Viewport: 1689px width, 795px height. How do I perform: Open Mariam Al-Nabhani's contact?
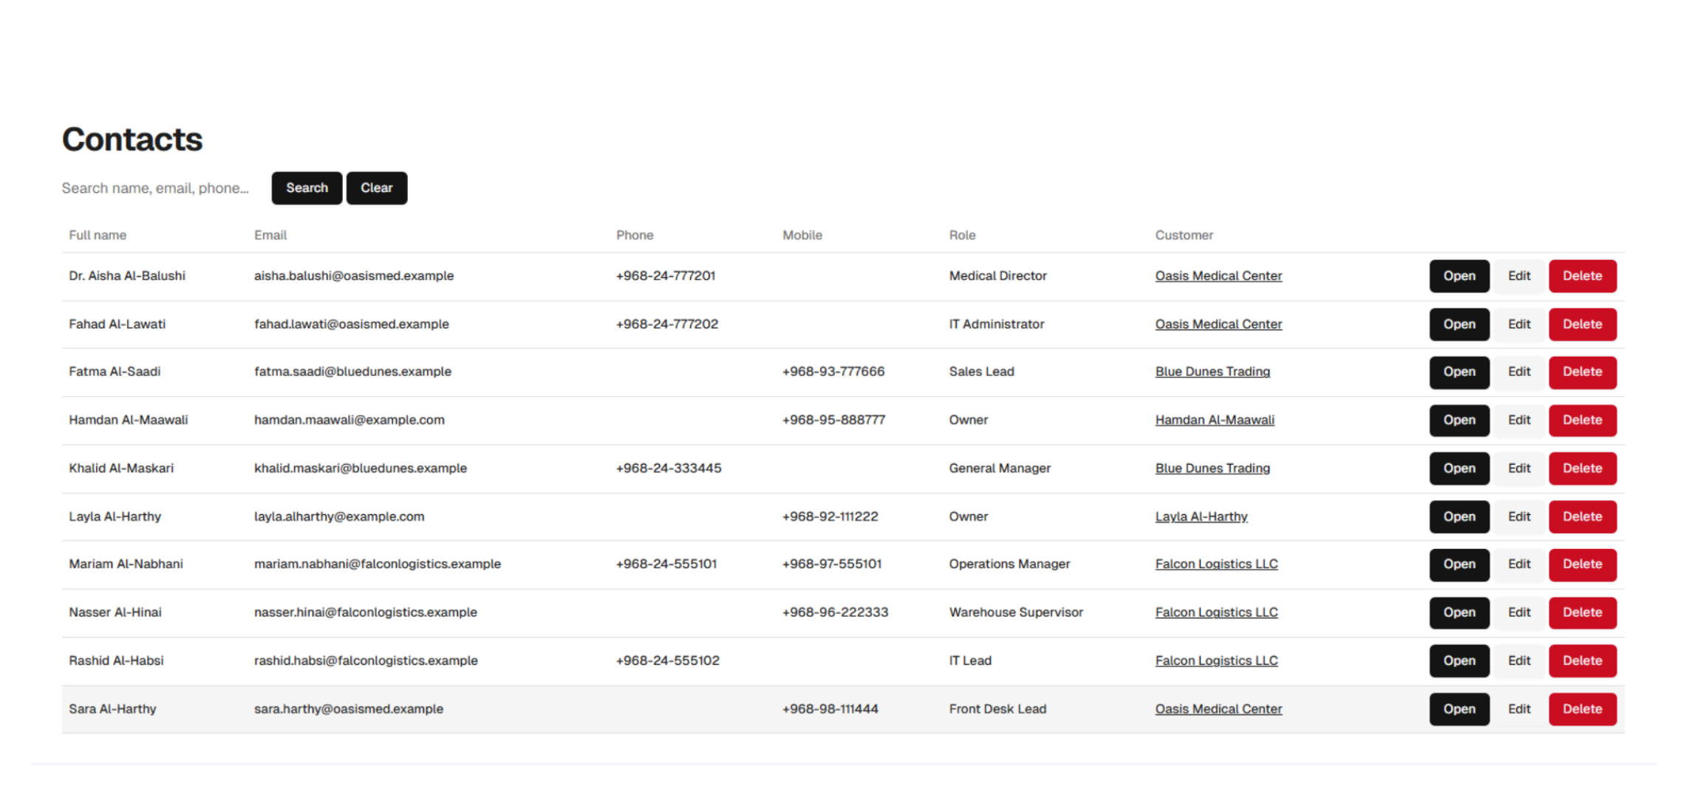click(x=1458, y=564)
